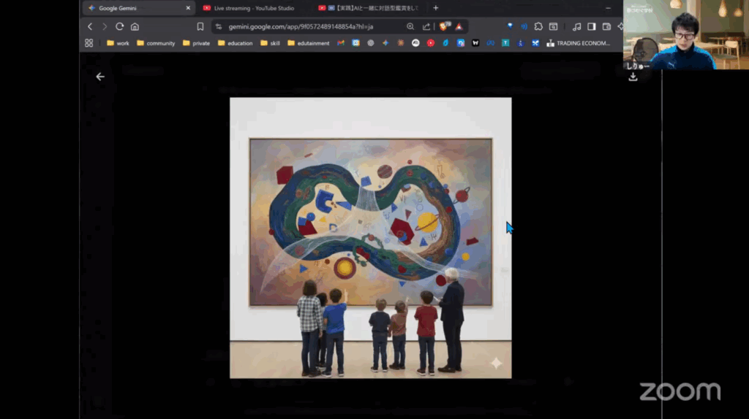The width and height of the screenshot is (749, 419).
Task: Expand the 'education' bookmarks folder
Action: [235, 43]
